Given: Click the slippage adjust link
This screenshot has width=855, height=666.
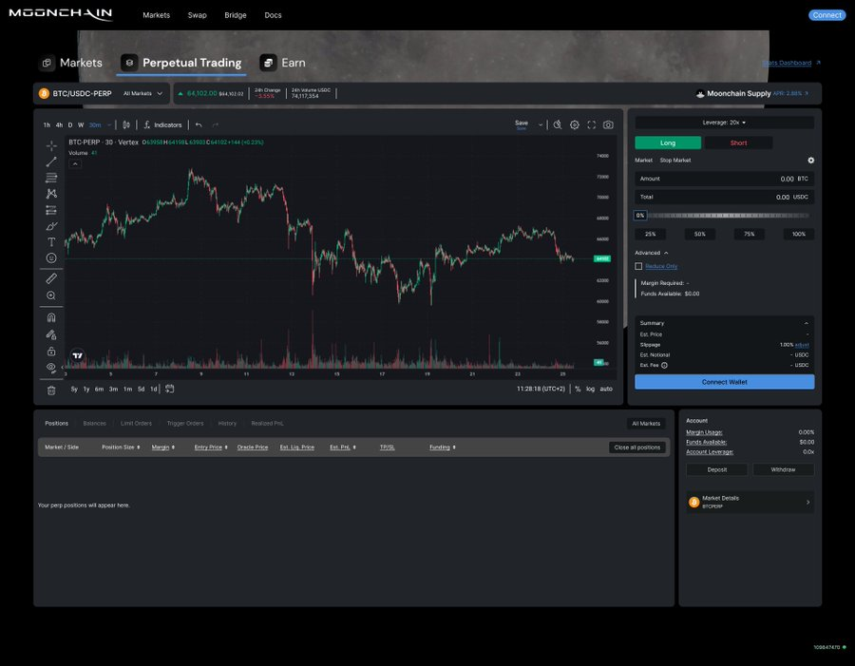Looking at the screenshot, I should coord(802,345).
